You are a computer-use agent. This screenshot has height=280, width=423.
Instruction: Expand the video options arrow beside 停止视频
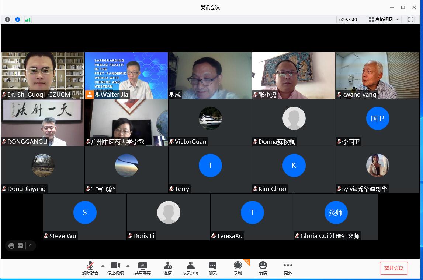[x=128, y=265]
